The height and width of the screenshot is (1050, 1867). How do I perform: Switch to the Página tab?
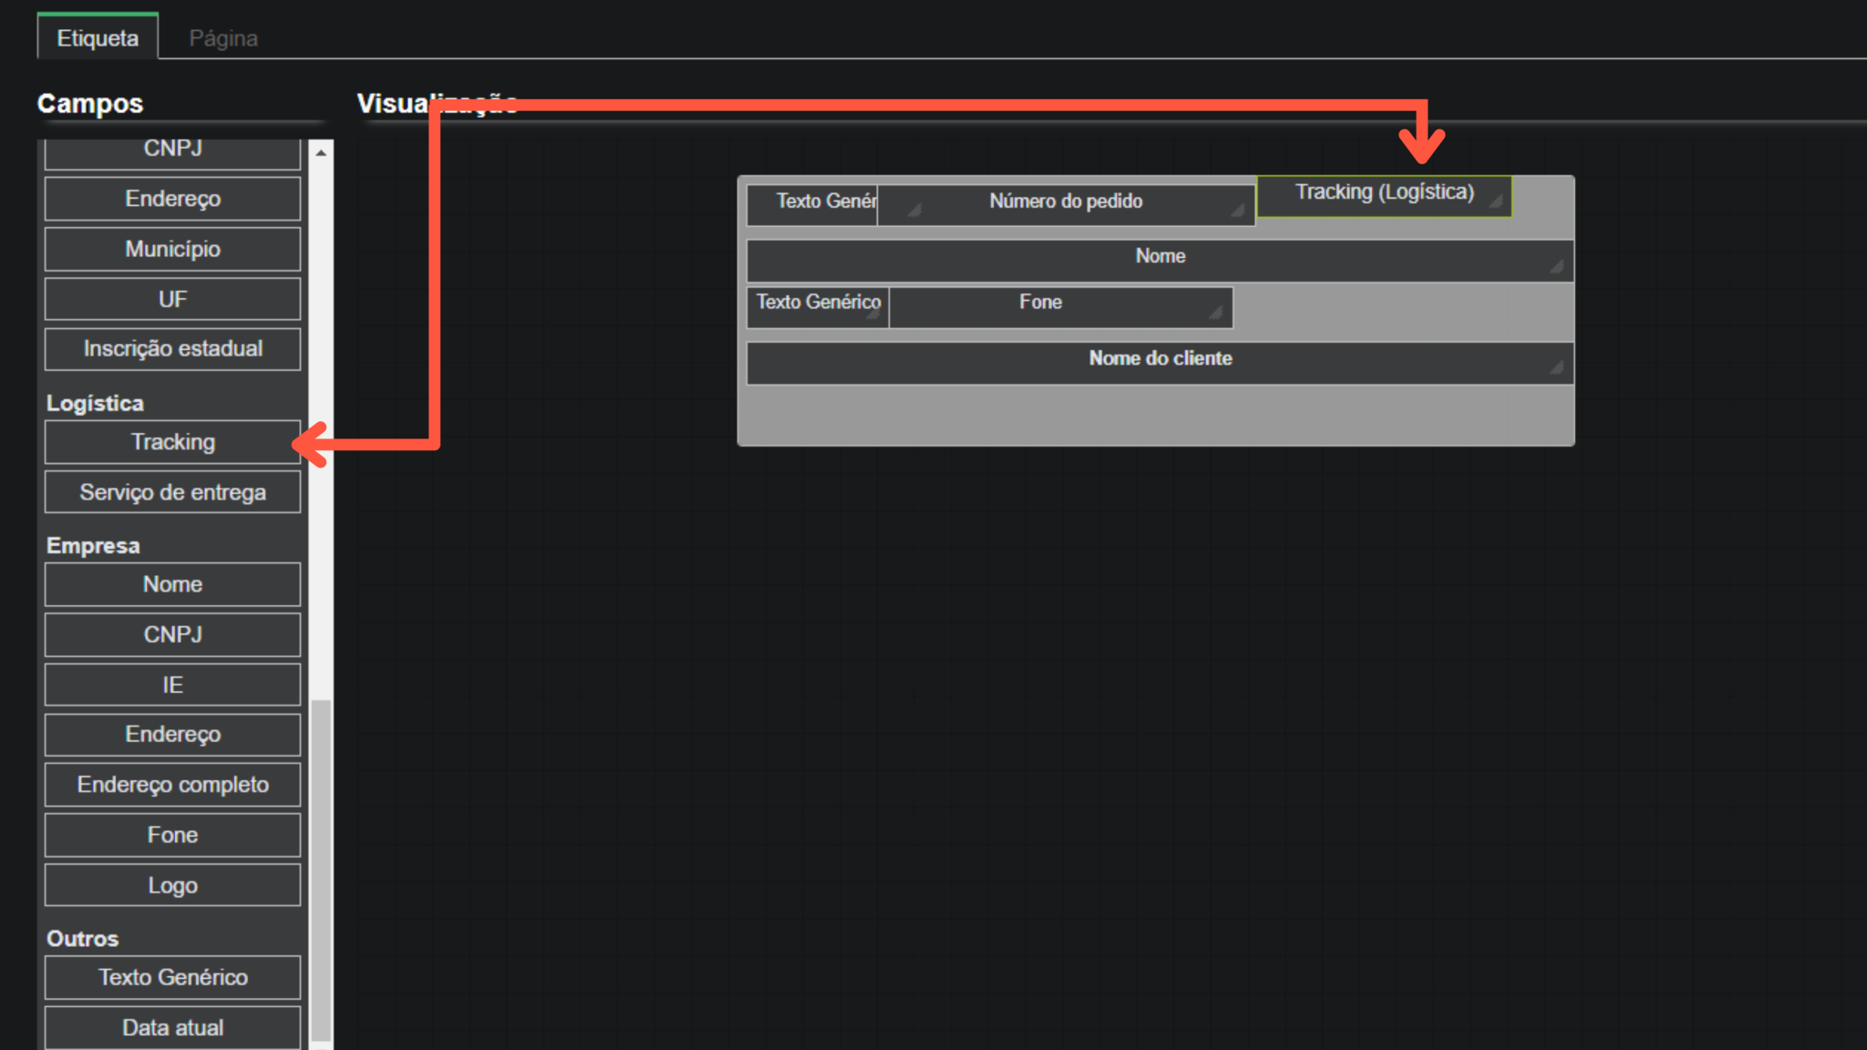click(x=222, y=37)
